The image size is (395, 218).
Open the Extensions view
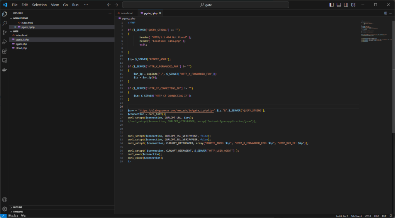click(5, 51)
